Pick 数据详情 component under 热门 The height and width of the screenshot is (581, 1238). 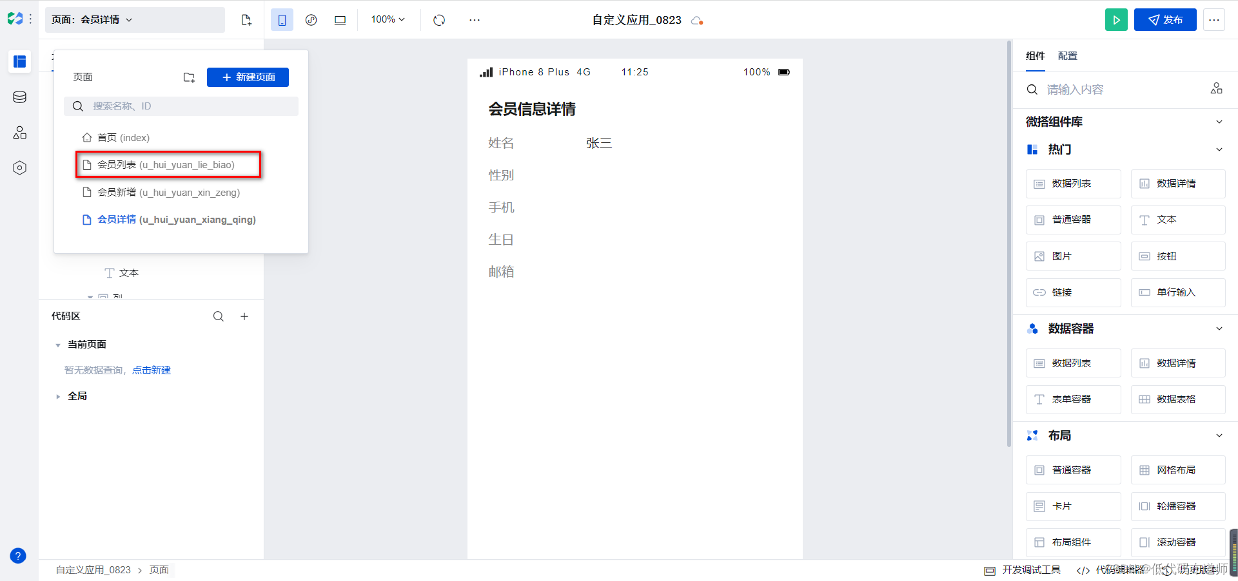tap(1178, 184)
